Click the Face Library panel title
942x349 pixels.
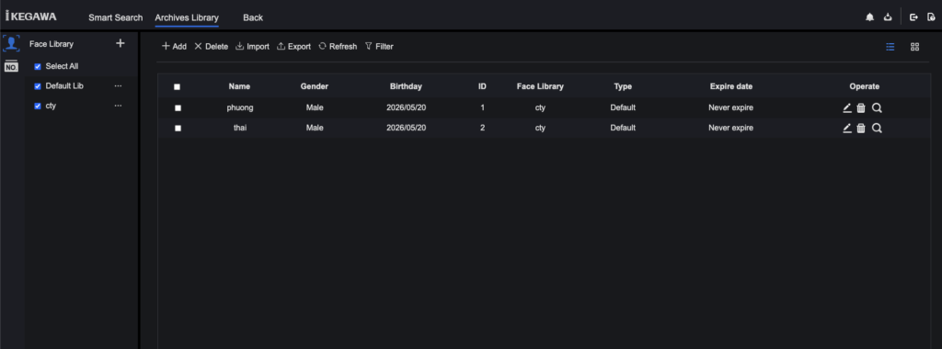[x=52, y=44]
